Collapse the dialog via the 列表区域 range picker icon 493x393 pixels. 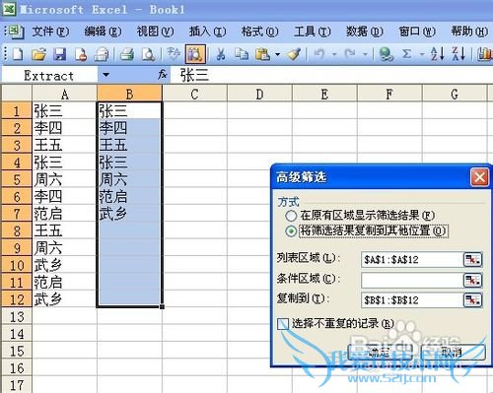[x=472, y=260]
